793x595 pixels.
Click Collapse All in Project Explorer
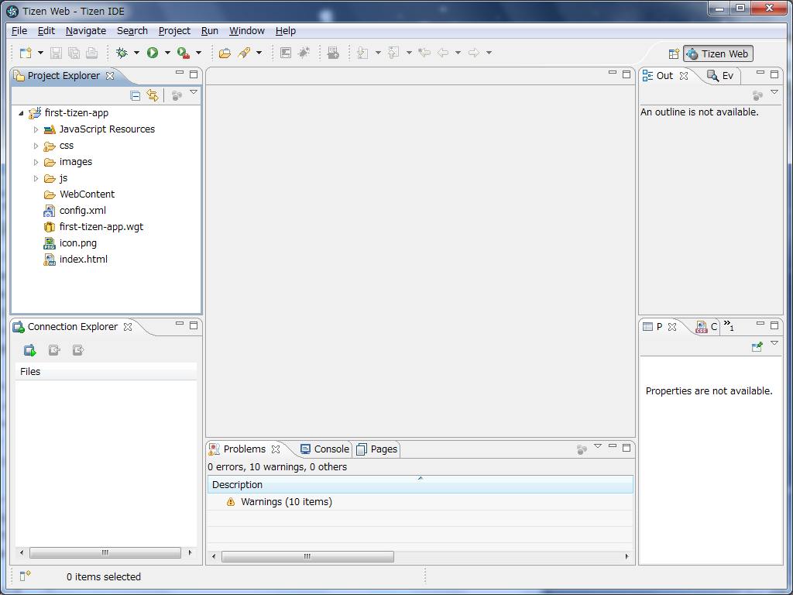tap(135, 95)
